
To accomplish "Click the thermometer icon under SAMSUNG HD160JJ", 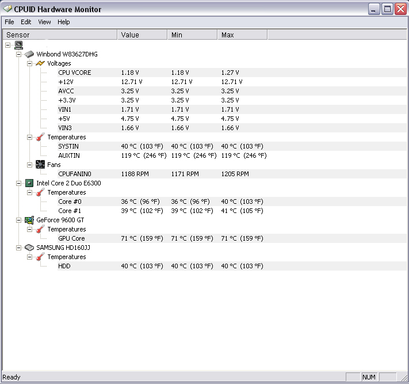I will tap(40, 257).
